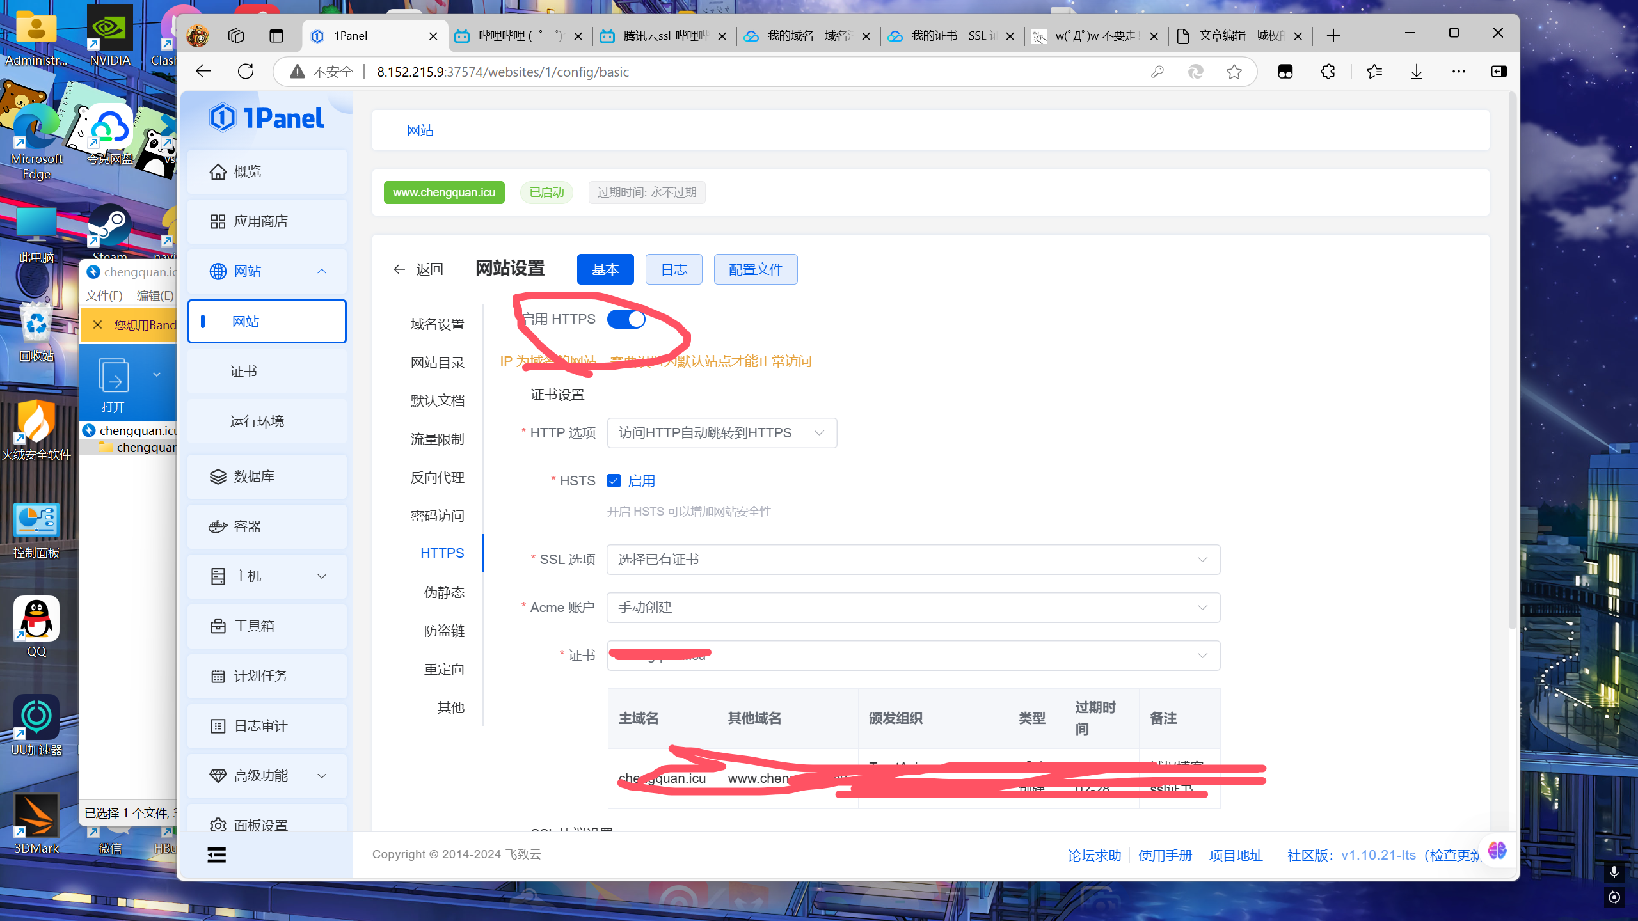Switch to the 配置文件 tab

pos(755,269)
